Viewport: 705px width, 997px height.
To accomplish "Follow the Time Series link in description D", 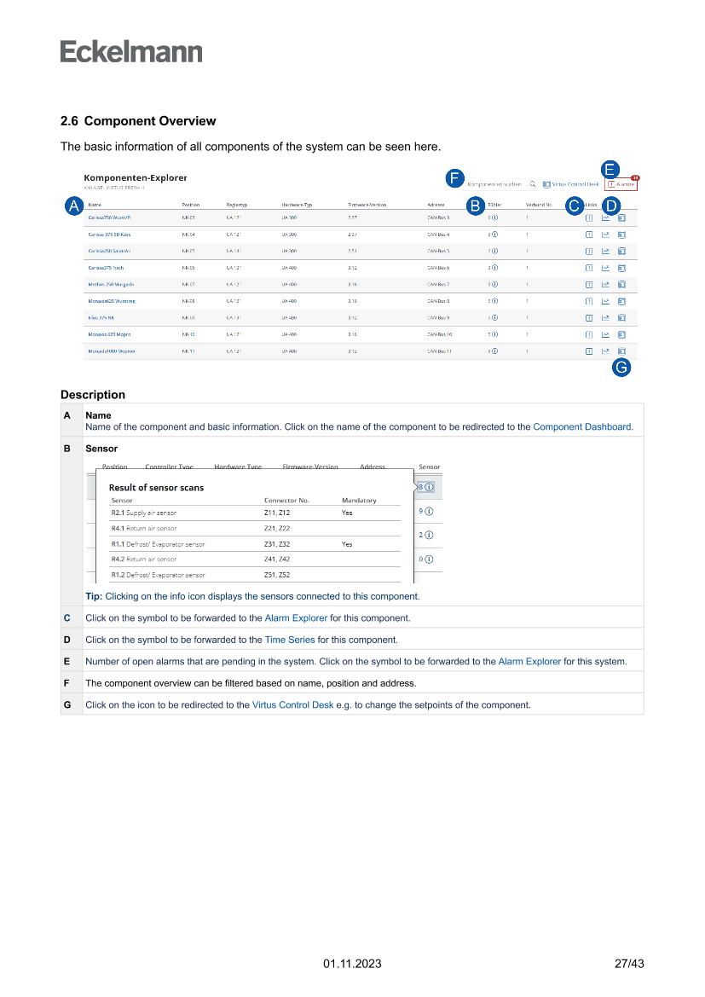I will [x=290, y=640].
